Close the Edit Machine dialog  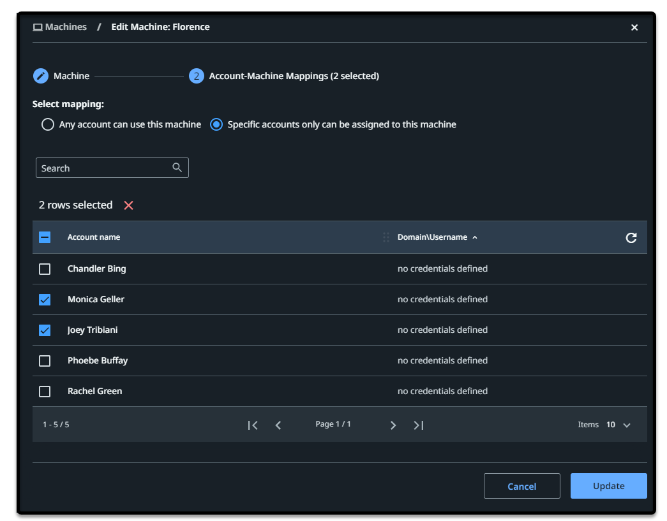(x=634, y=27)
